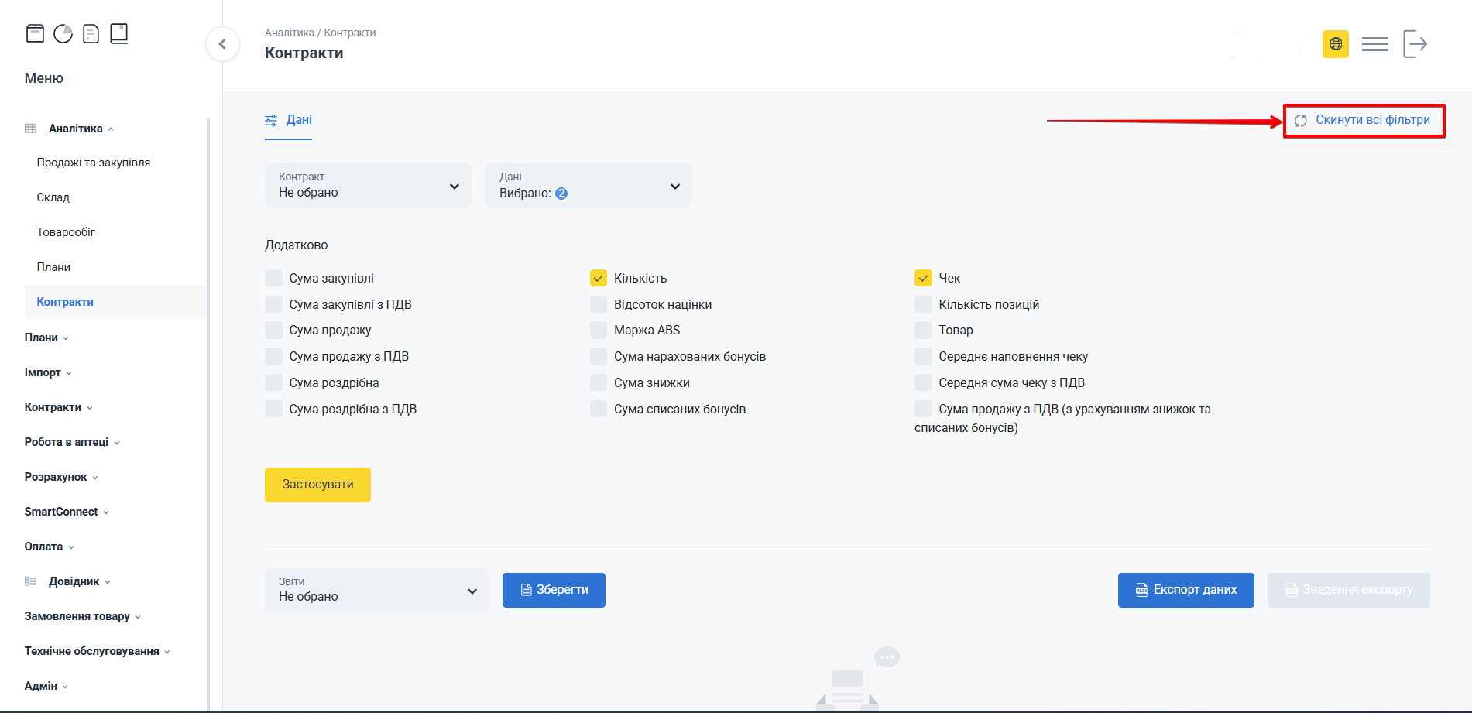
Task: Expand the Довідник sidebar section
Action: [74, 581]
